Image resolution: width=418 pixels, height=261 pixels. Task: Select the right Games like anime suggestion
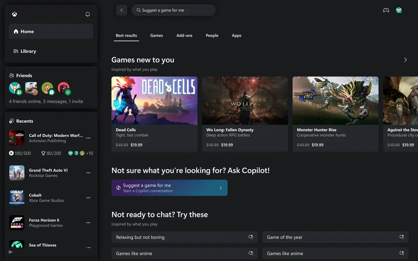[335, 253]
